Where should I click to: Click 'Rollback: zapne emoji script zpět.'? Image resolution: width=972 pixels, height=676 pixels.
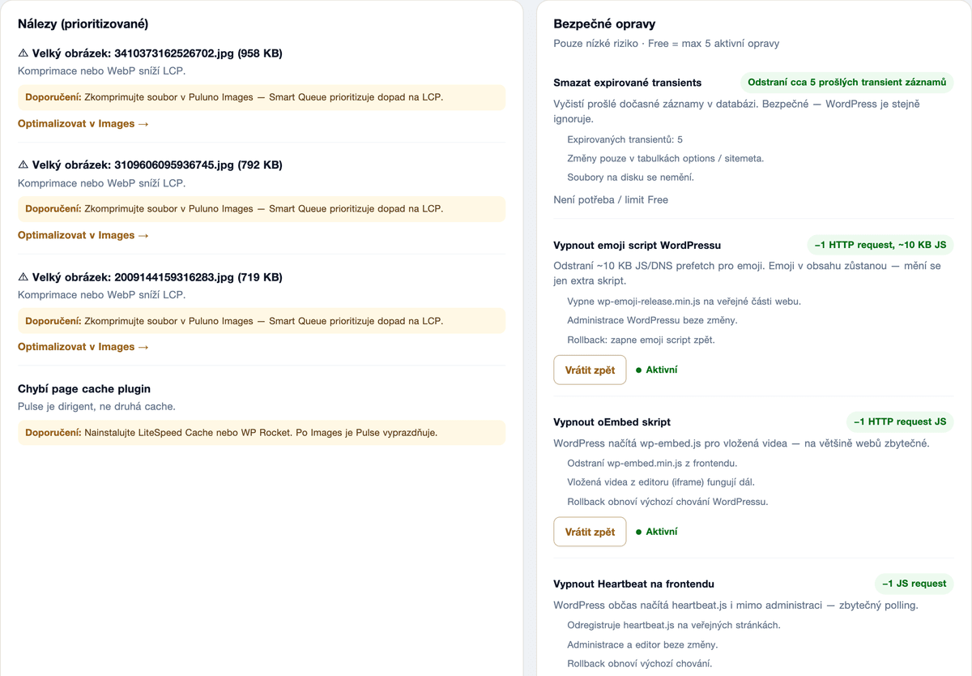click(641, 340)
